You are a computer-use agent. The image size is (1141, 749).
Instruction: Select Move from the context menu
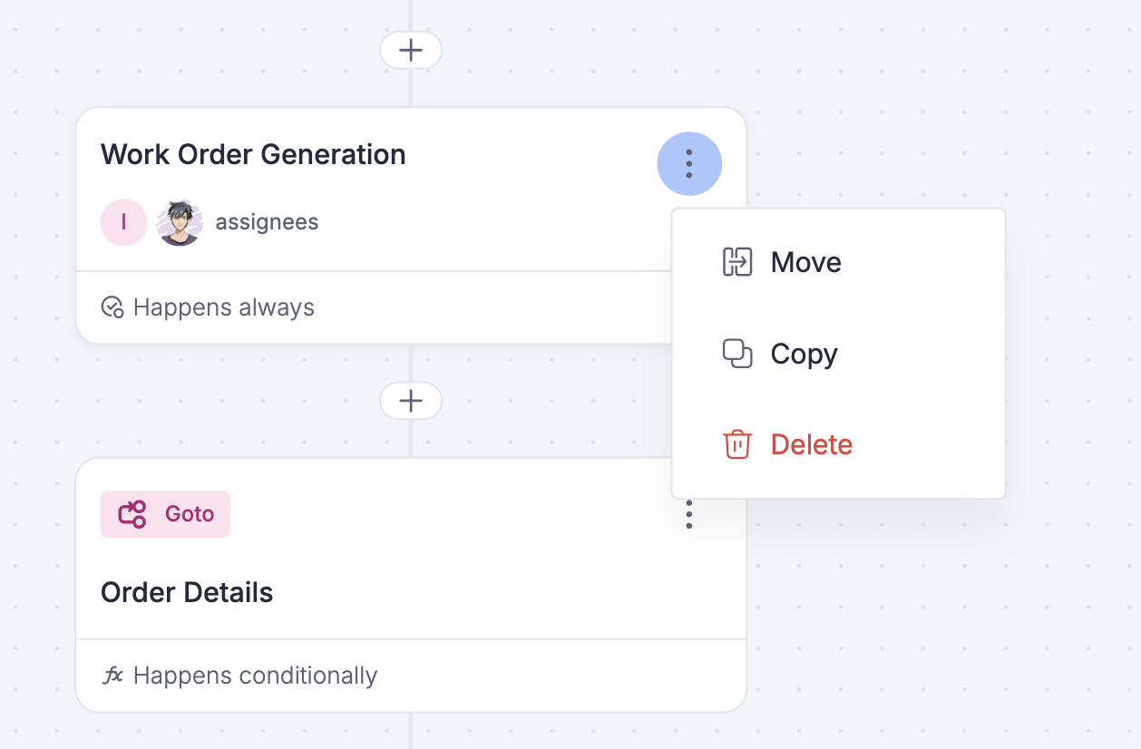click(805, 262)
